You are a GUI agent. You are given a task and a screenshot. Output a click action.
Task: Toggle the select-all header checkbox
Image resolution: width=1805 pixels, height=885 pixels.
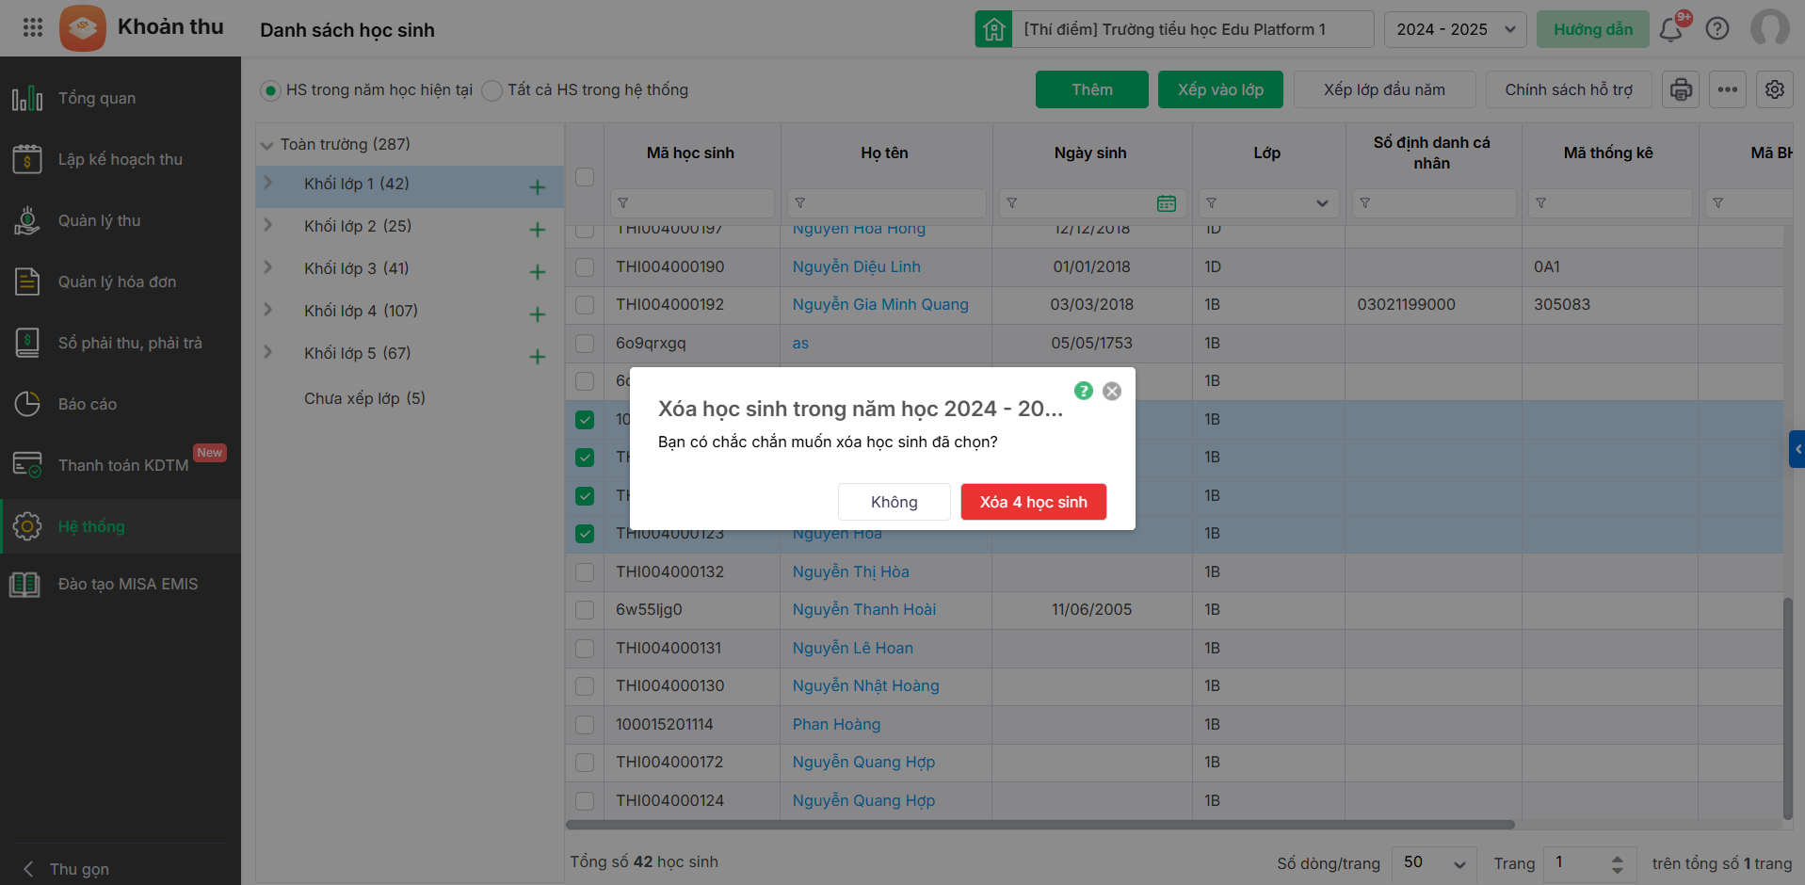[585, 177]
